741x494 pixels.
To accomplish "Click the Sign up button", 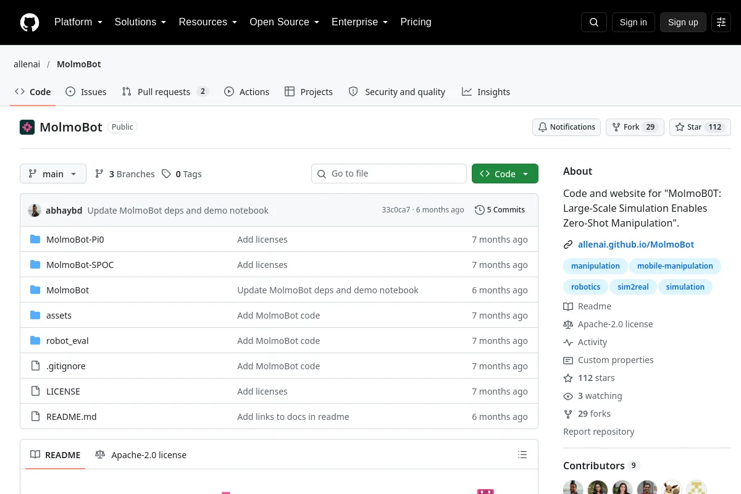I will click(x=683, y=22).
